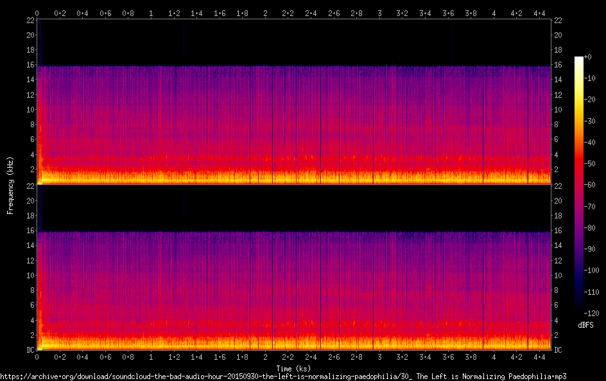Click the 0.6 tick on the bottom time axis
The height and width of the screenshot is (381, 606).
tap(105, 357)
